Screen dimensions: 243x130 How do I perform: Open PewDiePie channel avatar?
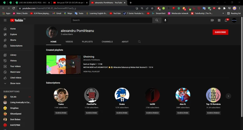tap(91, 95)
